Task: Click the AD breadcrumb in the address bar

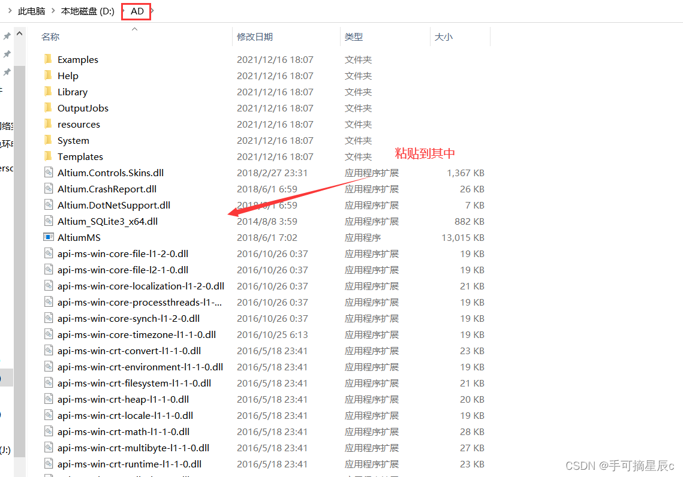Action: click(x=137, y=11)
